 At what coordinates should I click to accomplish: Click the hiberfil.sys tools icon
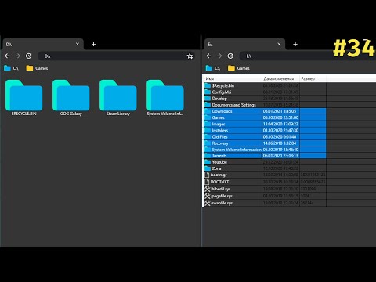pyautogui.click(x=208, y=189)
